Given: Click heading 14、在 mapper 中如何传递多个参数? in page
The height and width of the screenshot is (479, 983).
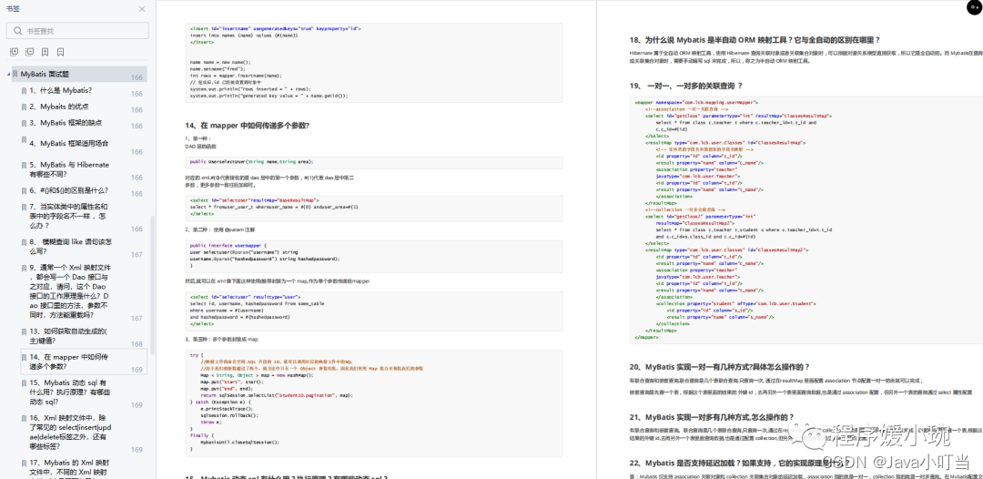Looking at the screenshot, I should pyautogui.click(x=247, y=126).
